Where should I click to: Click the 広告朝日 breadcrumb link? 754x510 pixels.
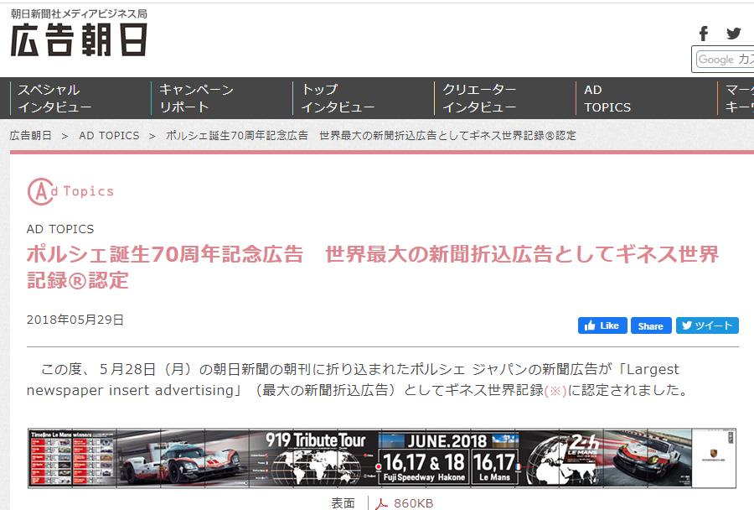(30, 135)
